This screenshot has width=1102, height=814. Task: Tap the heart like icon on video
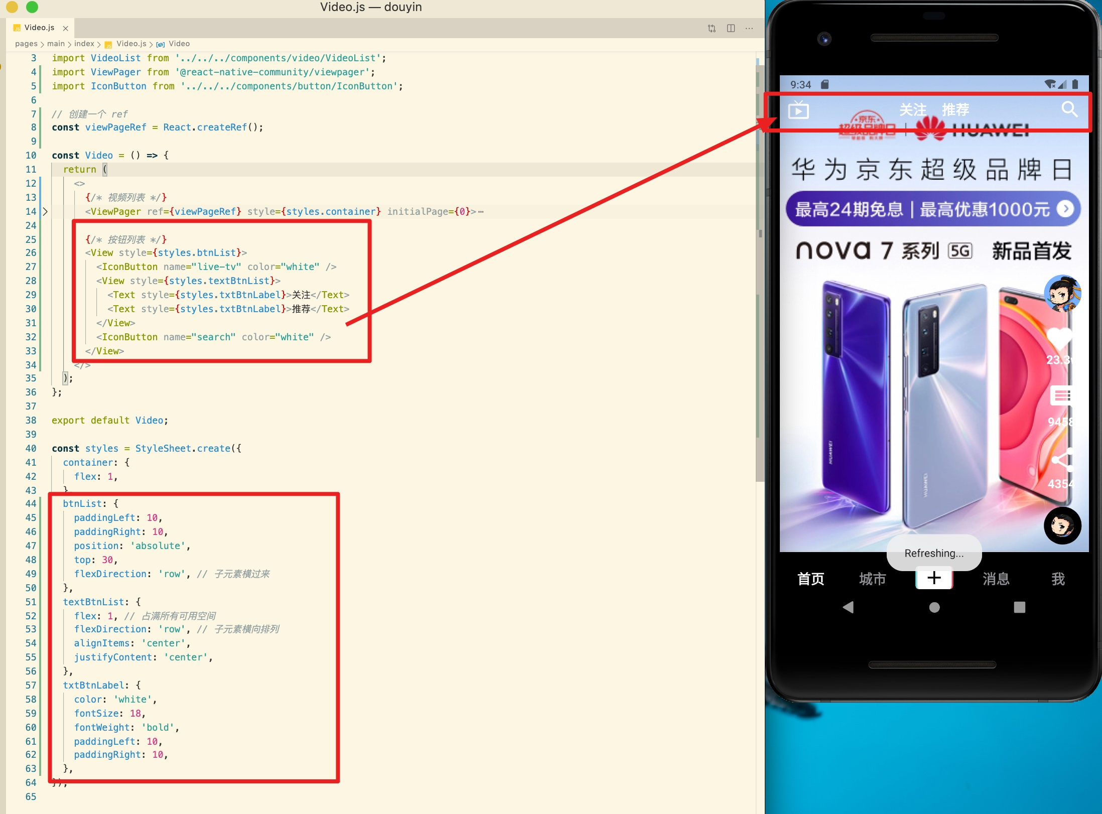tap(1059, 338)
